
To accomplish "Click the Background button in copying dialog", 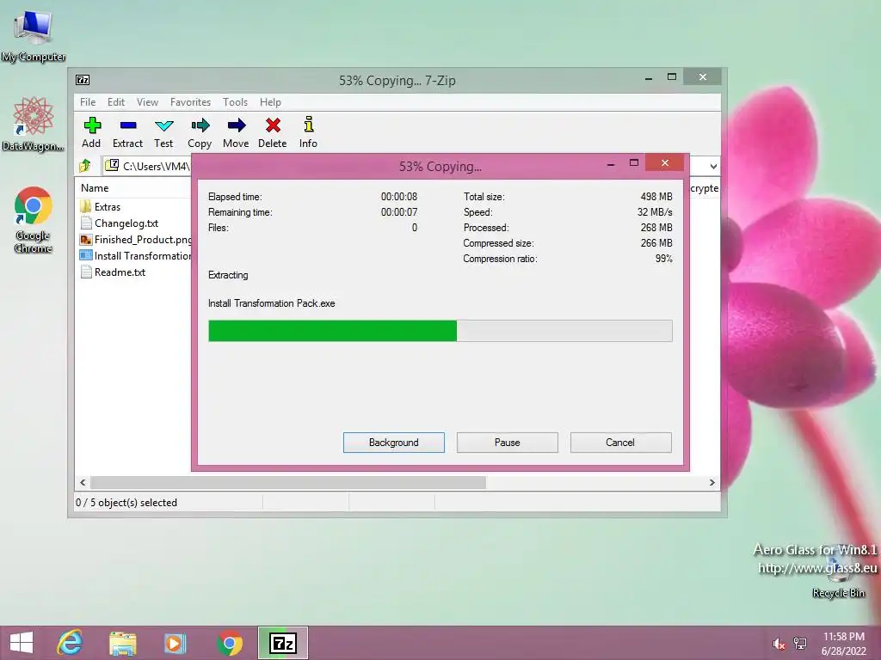I will [394, 443].
